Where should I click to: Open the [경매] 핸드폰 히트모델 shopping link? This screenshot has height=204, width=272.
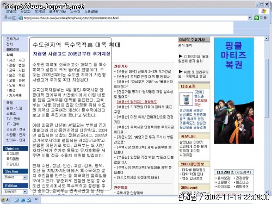[201, 98]
